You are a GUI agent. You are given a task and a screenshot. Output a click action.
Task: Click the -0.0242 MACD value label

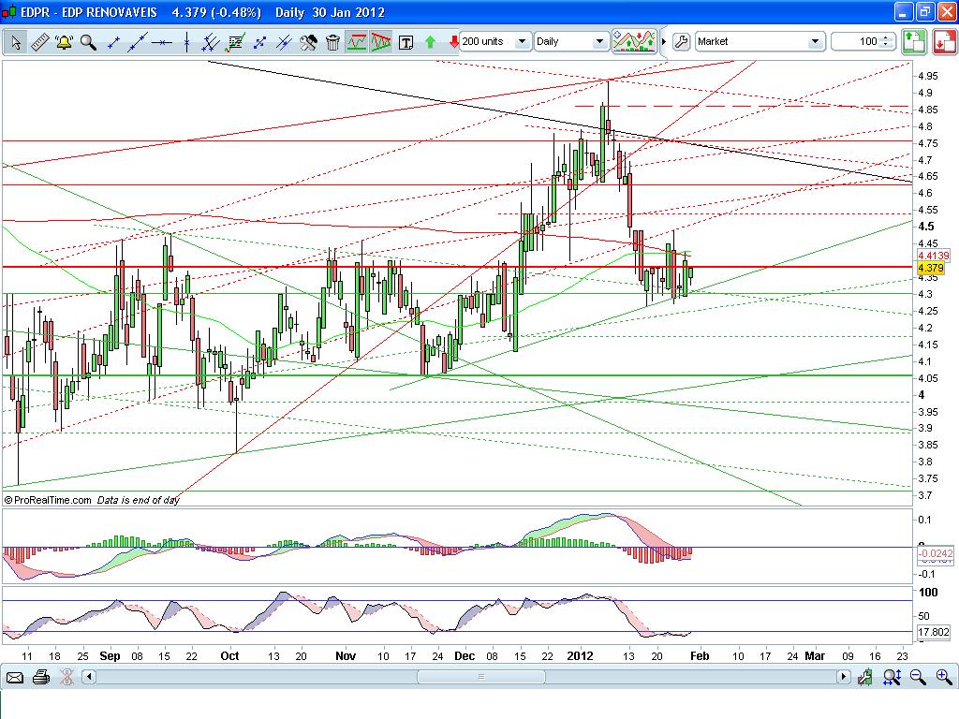point(936,553)
